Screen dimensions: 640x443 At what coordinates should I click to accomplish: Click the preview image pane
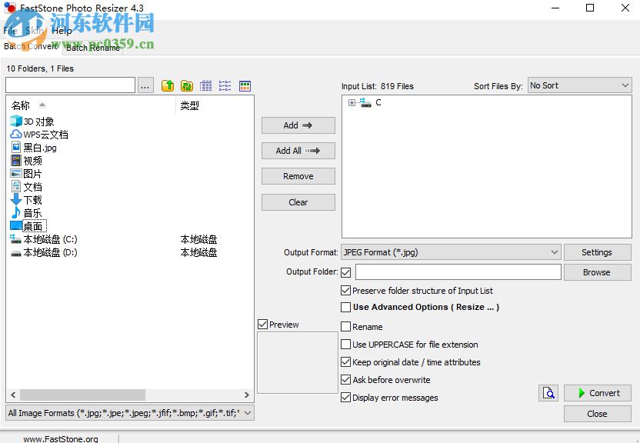pos(298,363)
